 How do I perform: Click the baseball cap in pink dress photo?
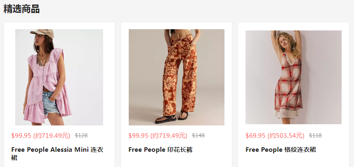42,33
